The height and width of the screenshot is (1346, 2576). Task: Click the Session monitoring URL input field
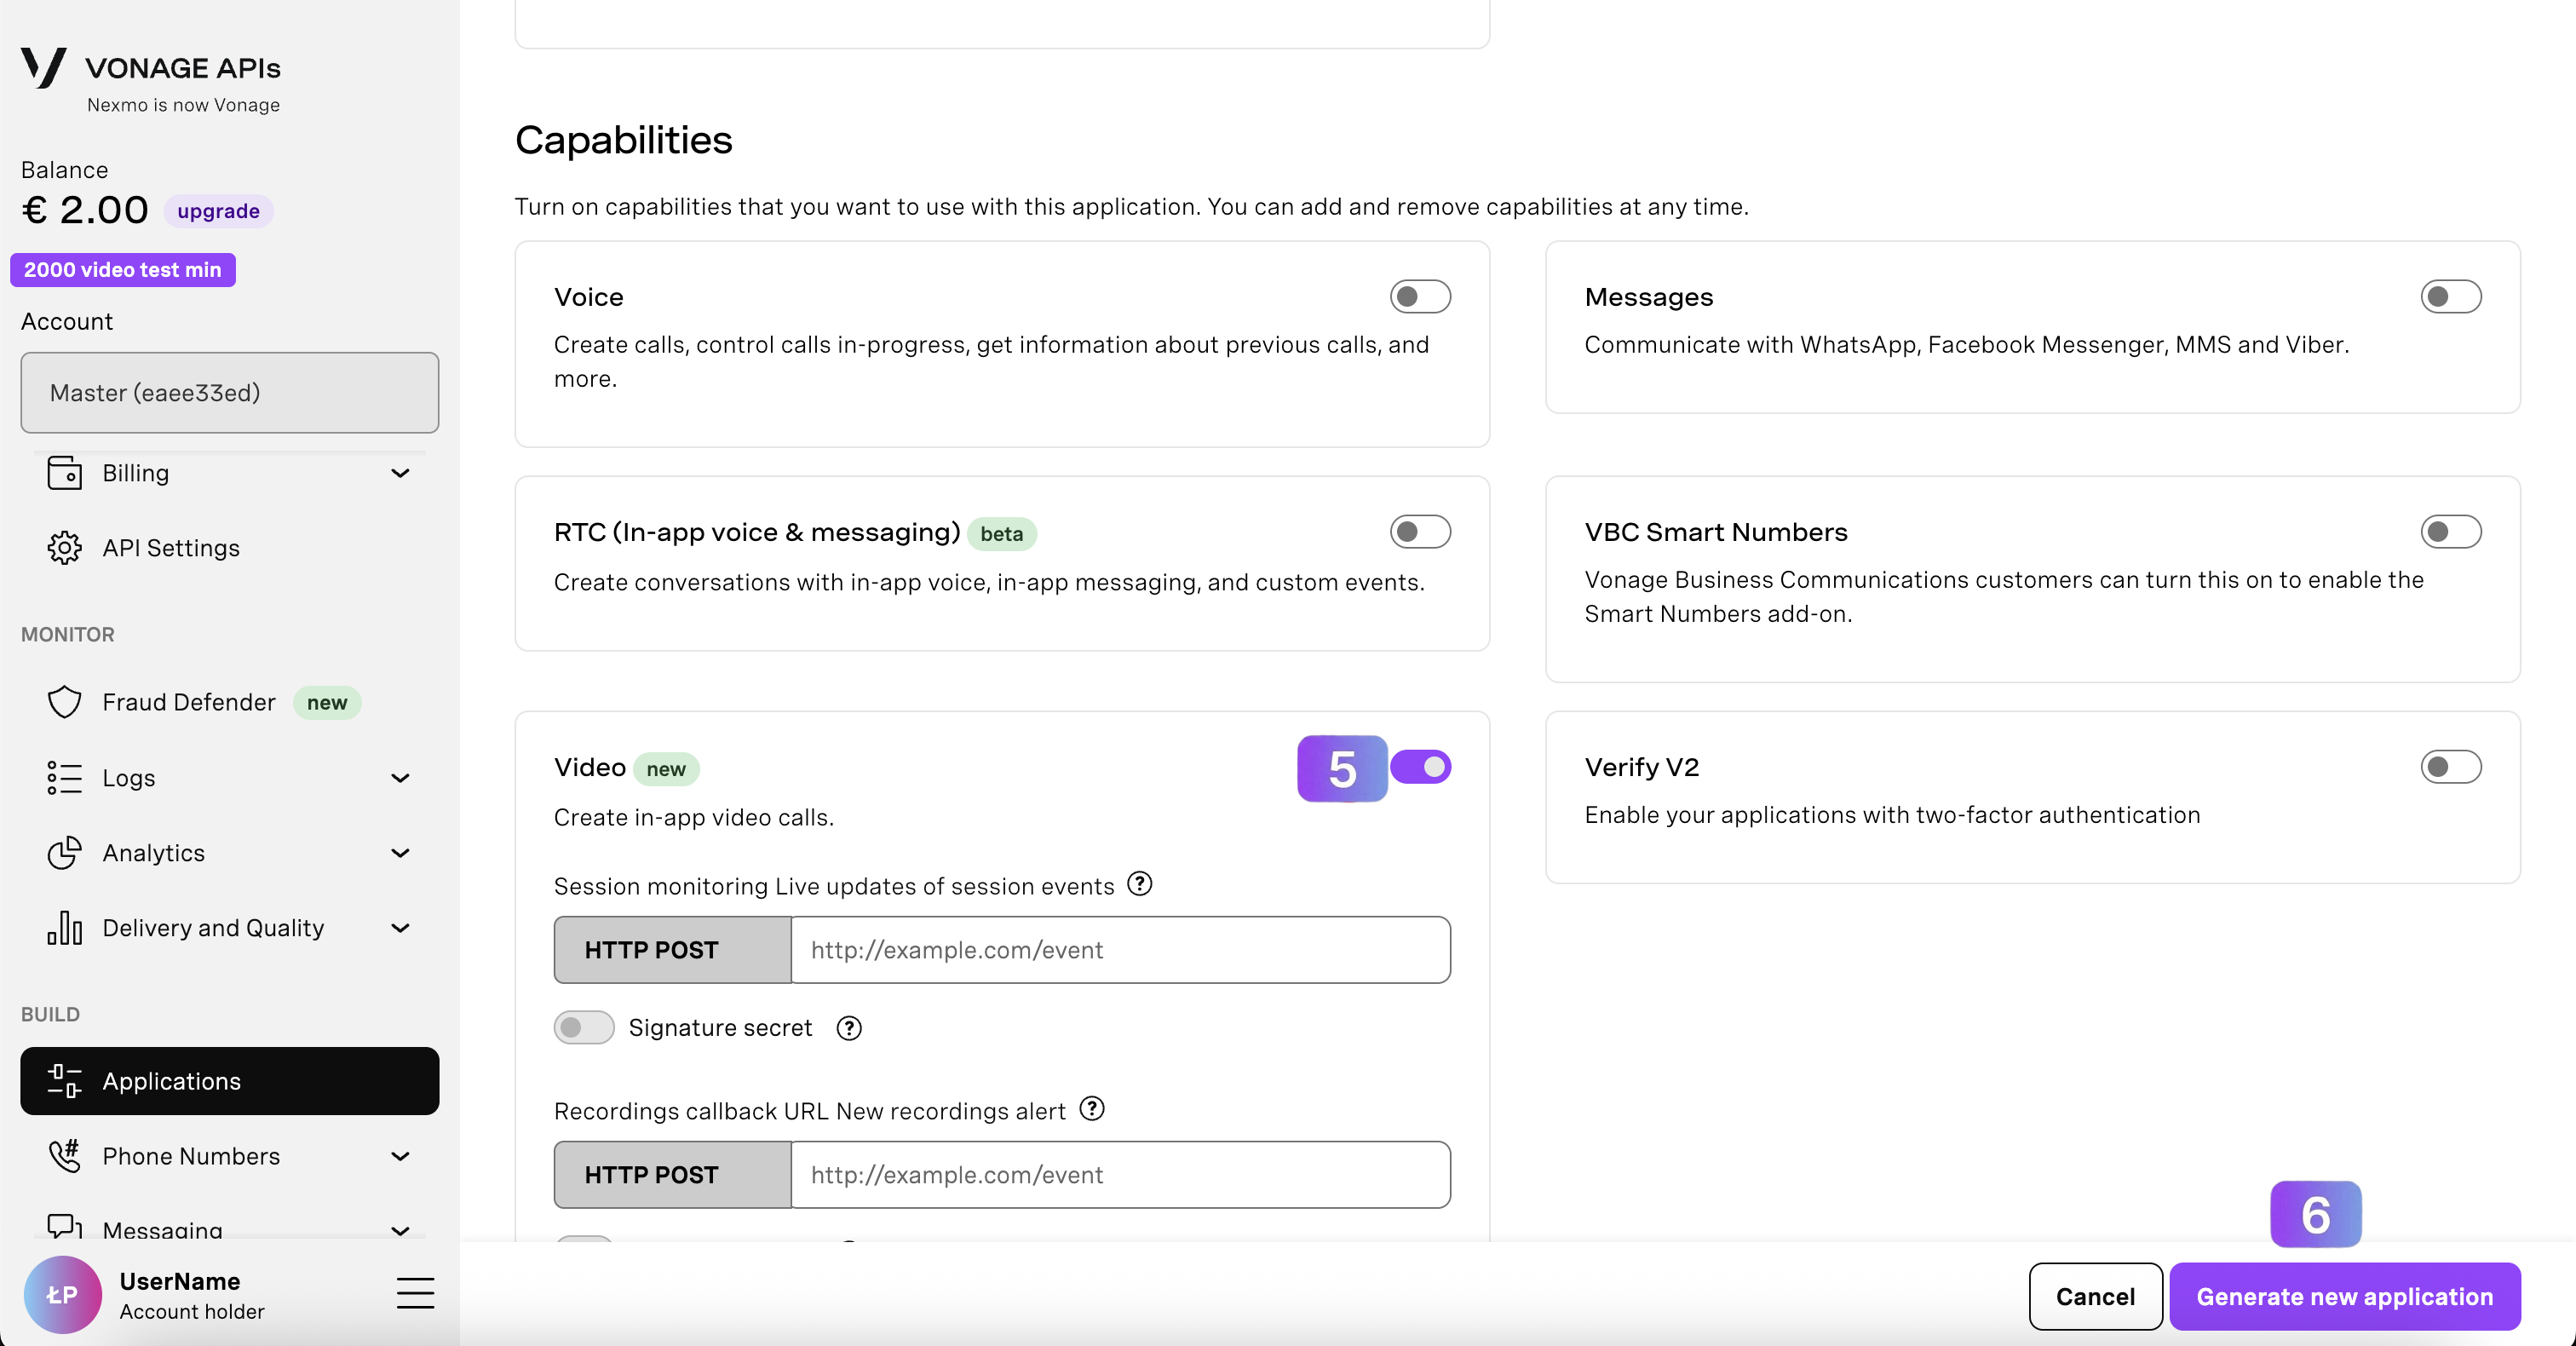tap(1120, 950)
